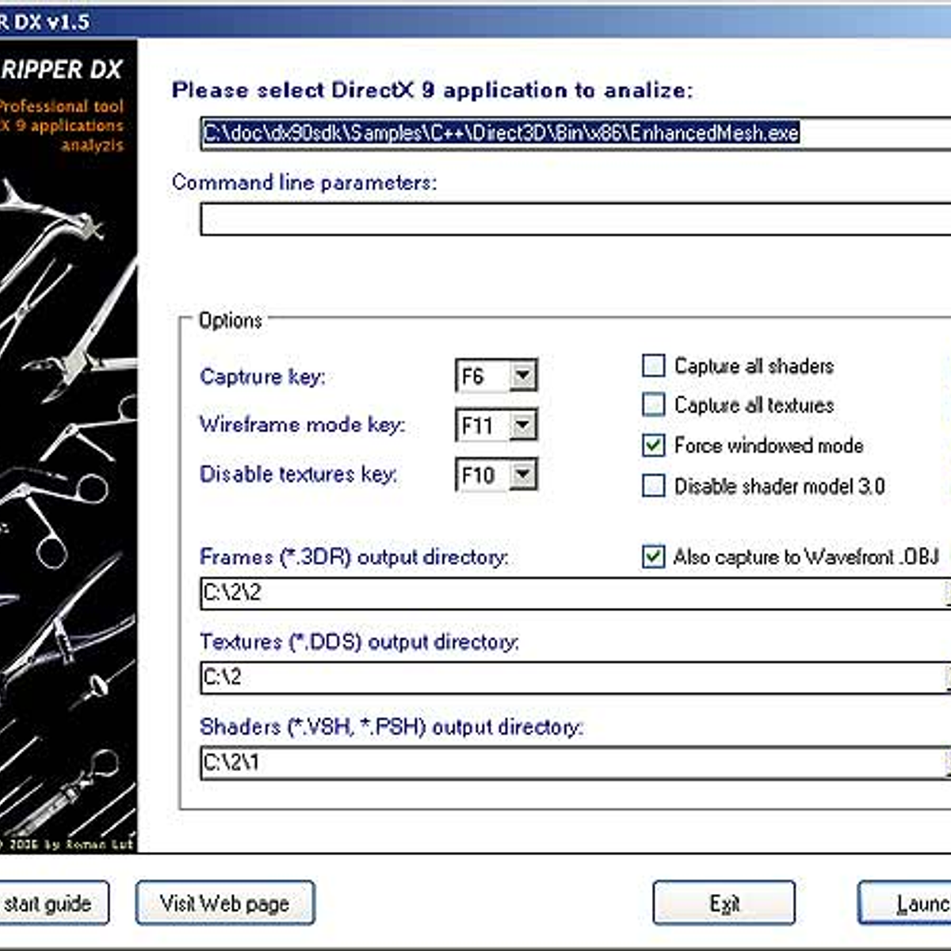Click the RIPPER DX logo banner image
The width and height of the screenshot is (951, 951).
click(x=68, y=446)
